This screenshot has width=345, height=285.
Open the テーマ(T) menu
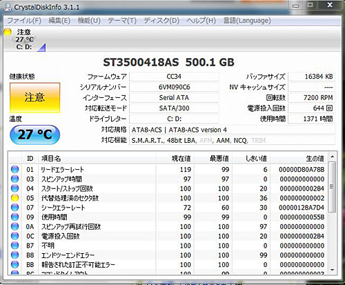(122, 21)
